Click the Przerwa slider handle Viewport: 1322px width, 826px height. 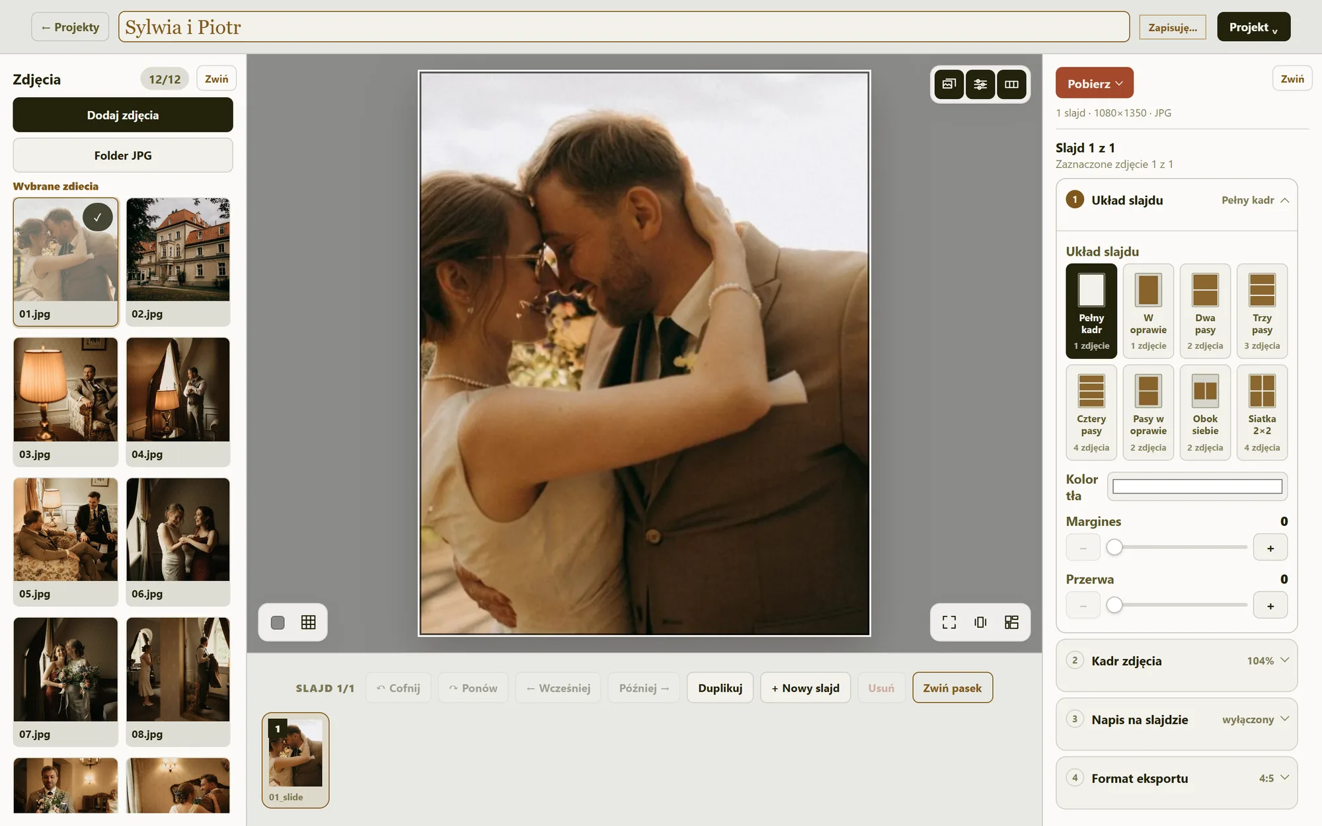pos(1114,605)
